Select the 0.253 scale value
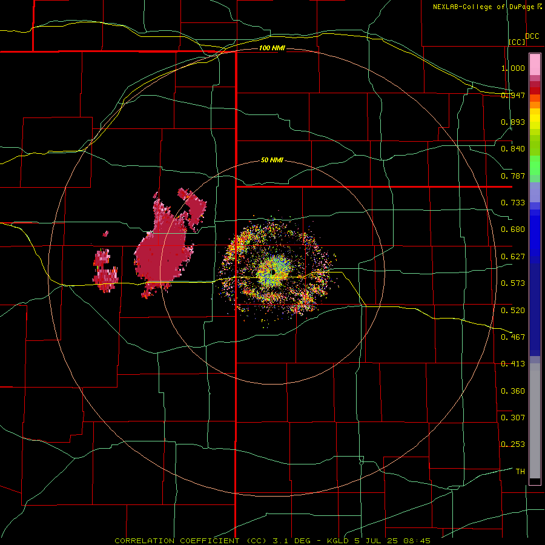Viewport: 545px width, 545px height. [x=513, y=444]
